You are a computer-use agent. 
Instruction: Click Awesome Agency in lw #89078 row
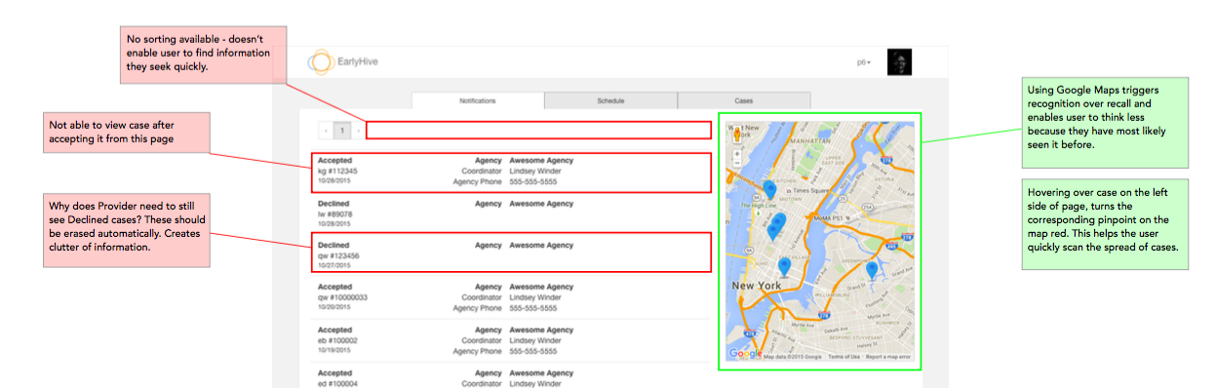[x=541, y=203]
